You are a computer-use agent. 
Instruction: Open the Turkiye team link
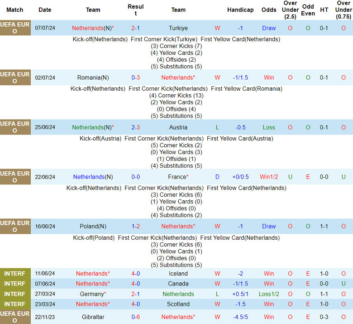178,28
